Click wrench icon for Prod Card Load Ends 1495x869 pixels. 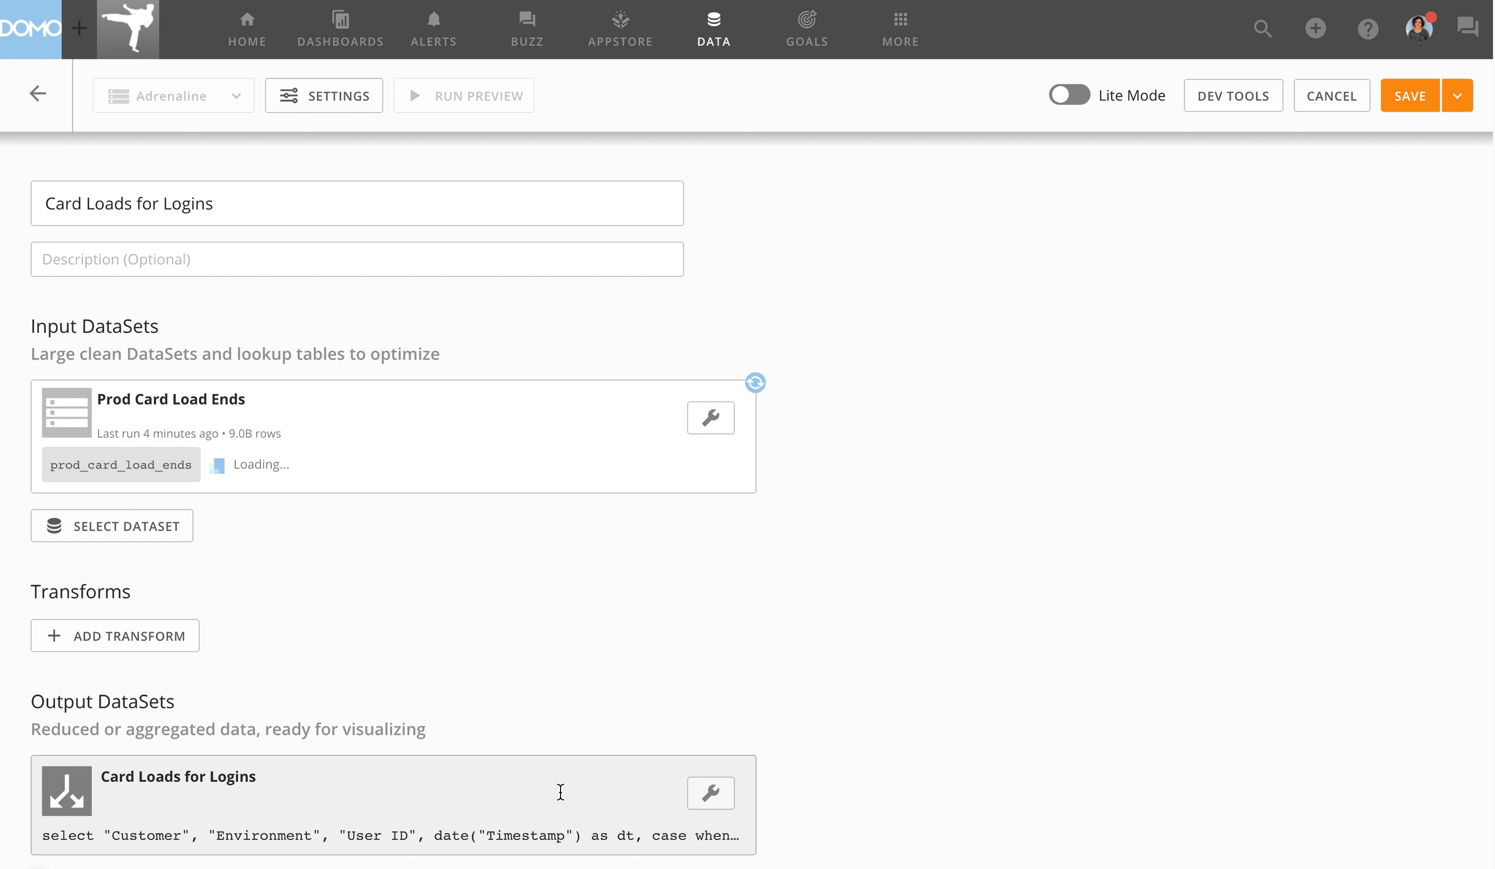click(710, 418)
